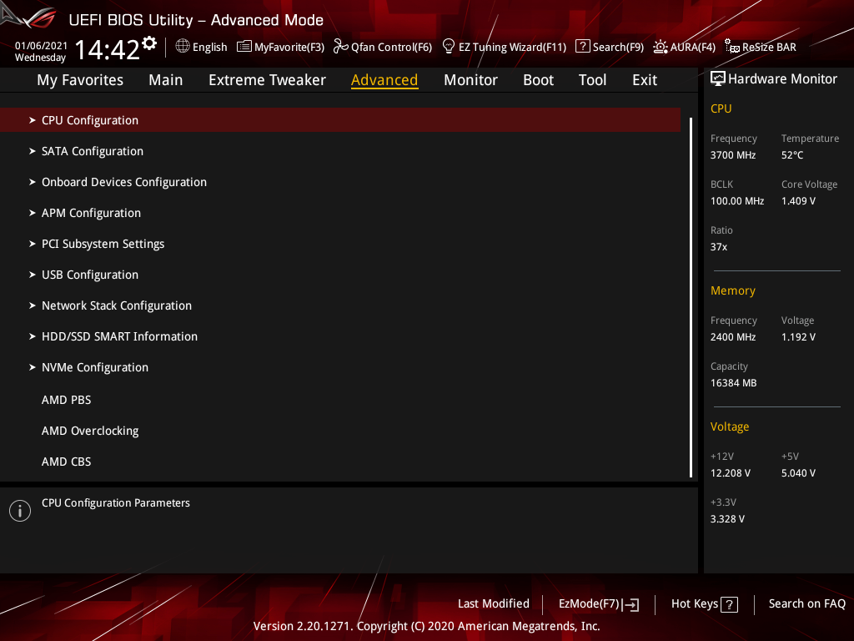Click MyFavorite(F3) label
This screenshot has height=641, width=854.
click(289, 47)
